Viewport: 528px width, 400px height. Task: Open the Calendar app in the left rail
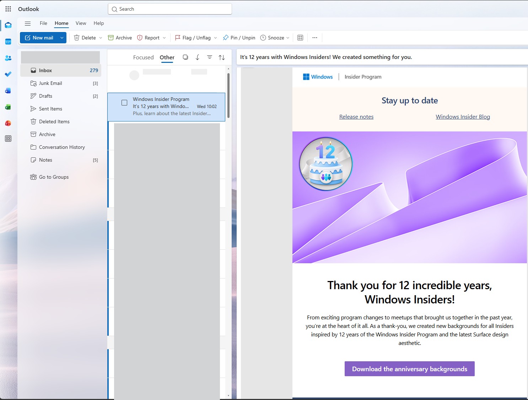tap(8, 42)
